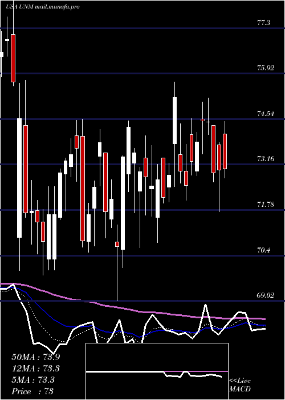Click the 77.3 price level label
The height and width of the screenshot is (400, 285).
(x=264, y=23)
